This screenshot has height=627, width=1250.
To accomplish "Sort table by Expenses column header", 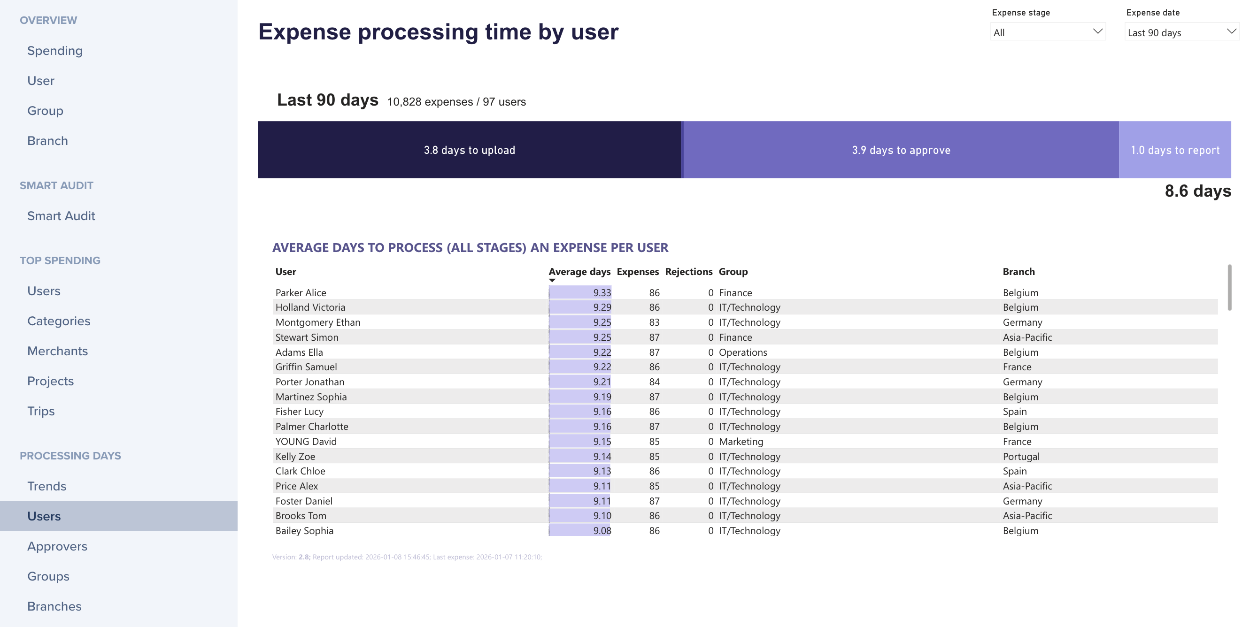I will pos(637,272).
